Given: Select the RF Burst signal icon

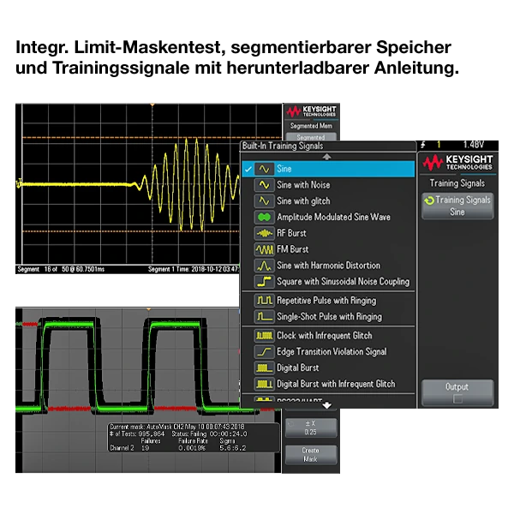Looking at the screenshot, I should click(x=263, y=233).
